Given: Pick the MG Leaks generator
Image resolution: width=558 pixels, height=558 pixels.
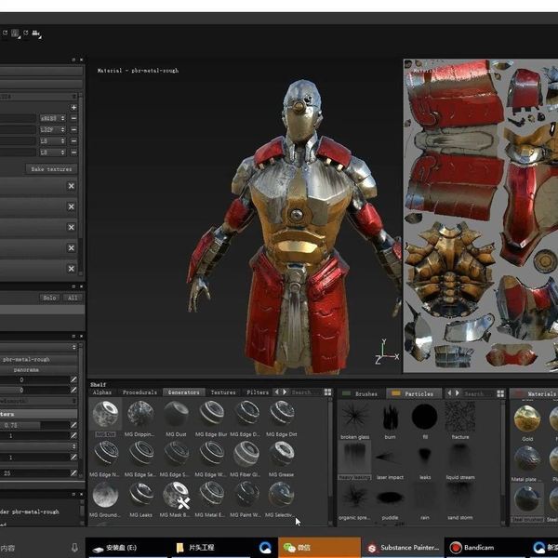Looking at the screenshot, I should (140, 494).
